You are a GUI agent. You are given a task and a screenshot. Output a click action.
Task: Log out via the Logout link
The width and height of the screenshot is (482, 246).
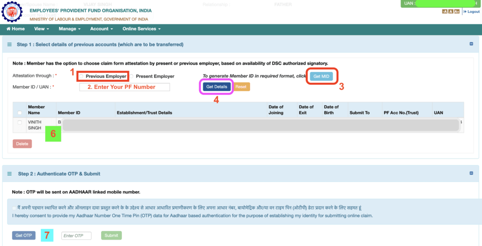(472, 12)
